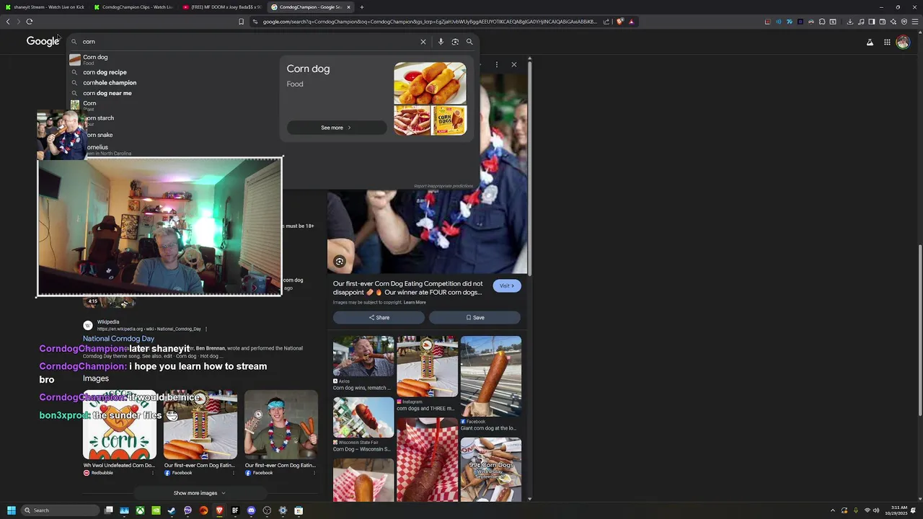Open the National Corndog Day Wikipedia link
The height and width of the screenshot is (519, 923).
(x=118, y=339)
